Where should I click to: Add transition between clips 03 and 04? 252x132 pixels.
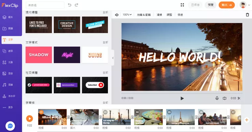[x=132, y=117]
